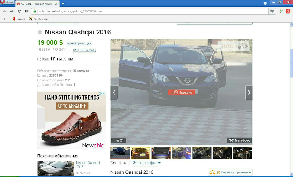Go forward to next page
The width and height of the screenshot is (293, 177).
tap(12, 11)
